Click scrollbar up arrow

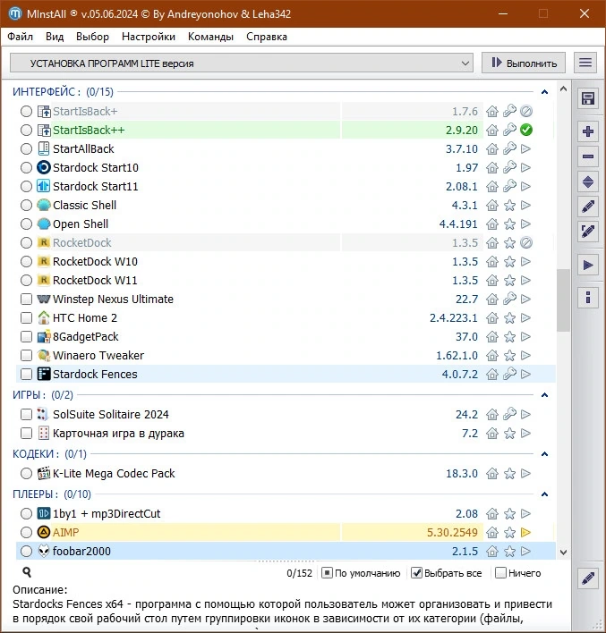pyautogui.click(x=563, y=89)
